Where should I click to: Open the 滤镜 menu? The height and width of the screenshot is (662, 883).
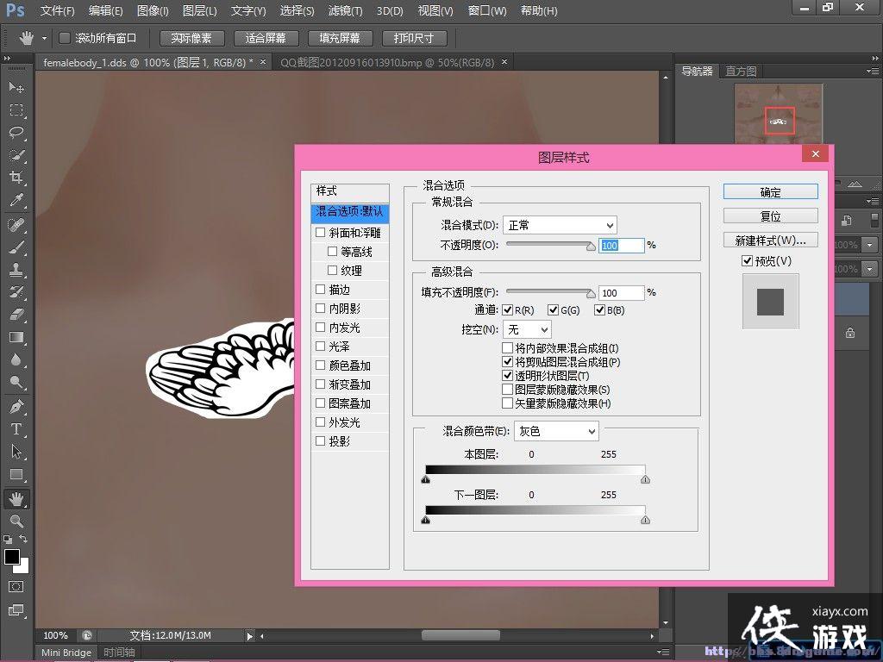346,11
